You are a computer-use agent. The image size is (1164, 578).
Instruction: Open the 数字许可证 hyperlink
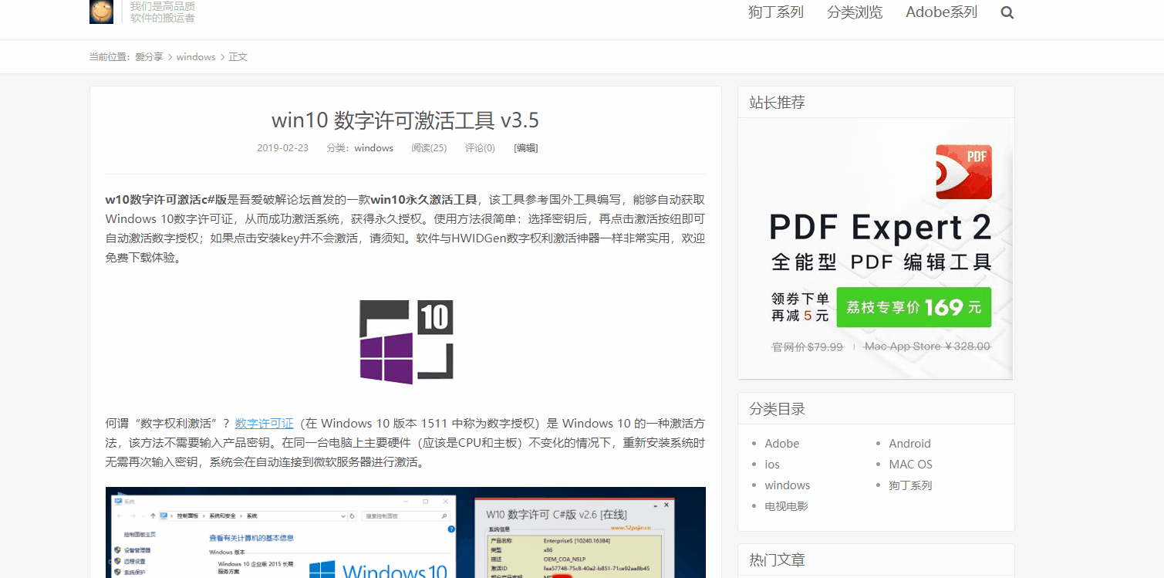[x=264, y=424]
